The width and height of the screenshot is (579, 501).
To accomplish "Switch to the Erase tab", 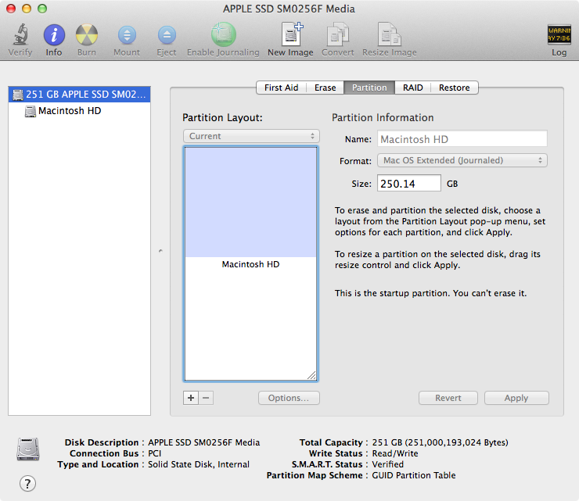I will pos(325,88).
